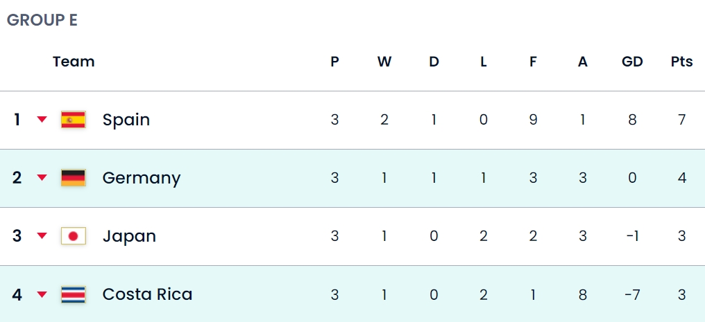Click the W column header

pos(384,62)
